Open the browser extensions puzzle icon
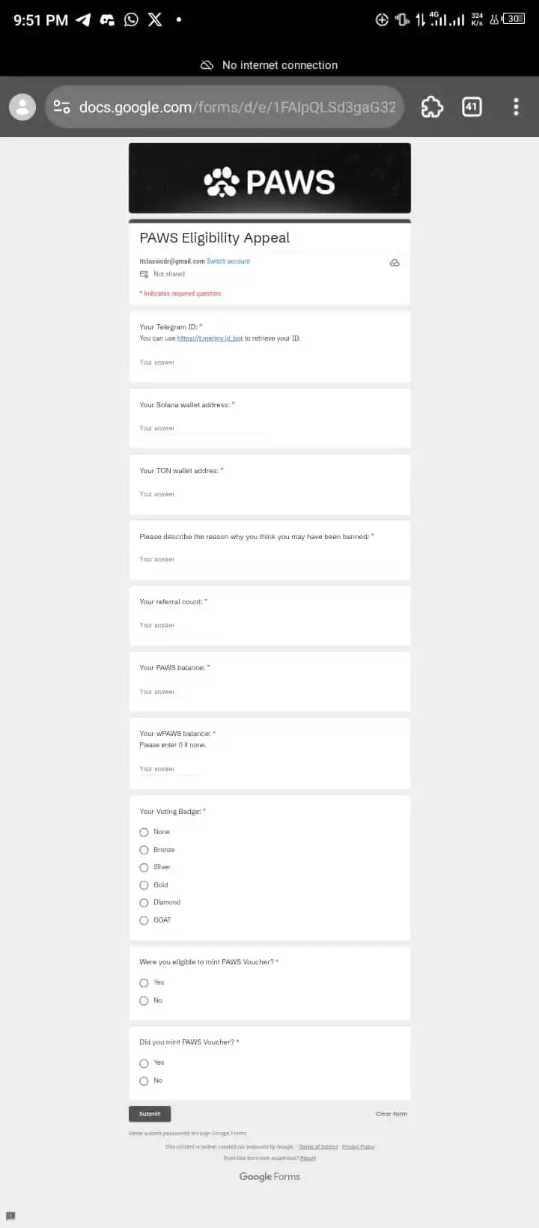The height and width of the screenshot is (1228, 539). pos(432,107)
